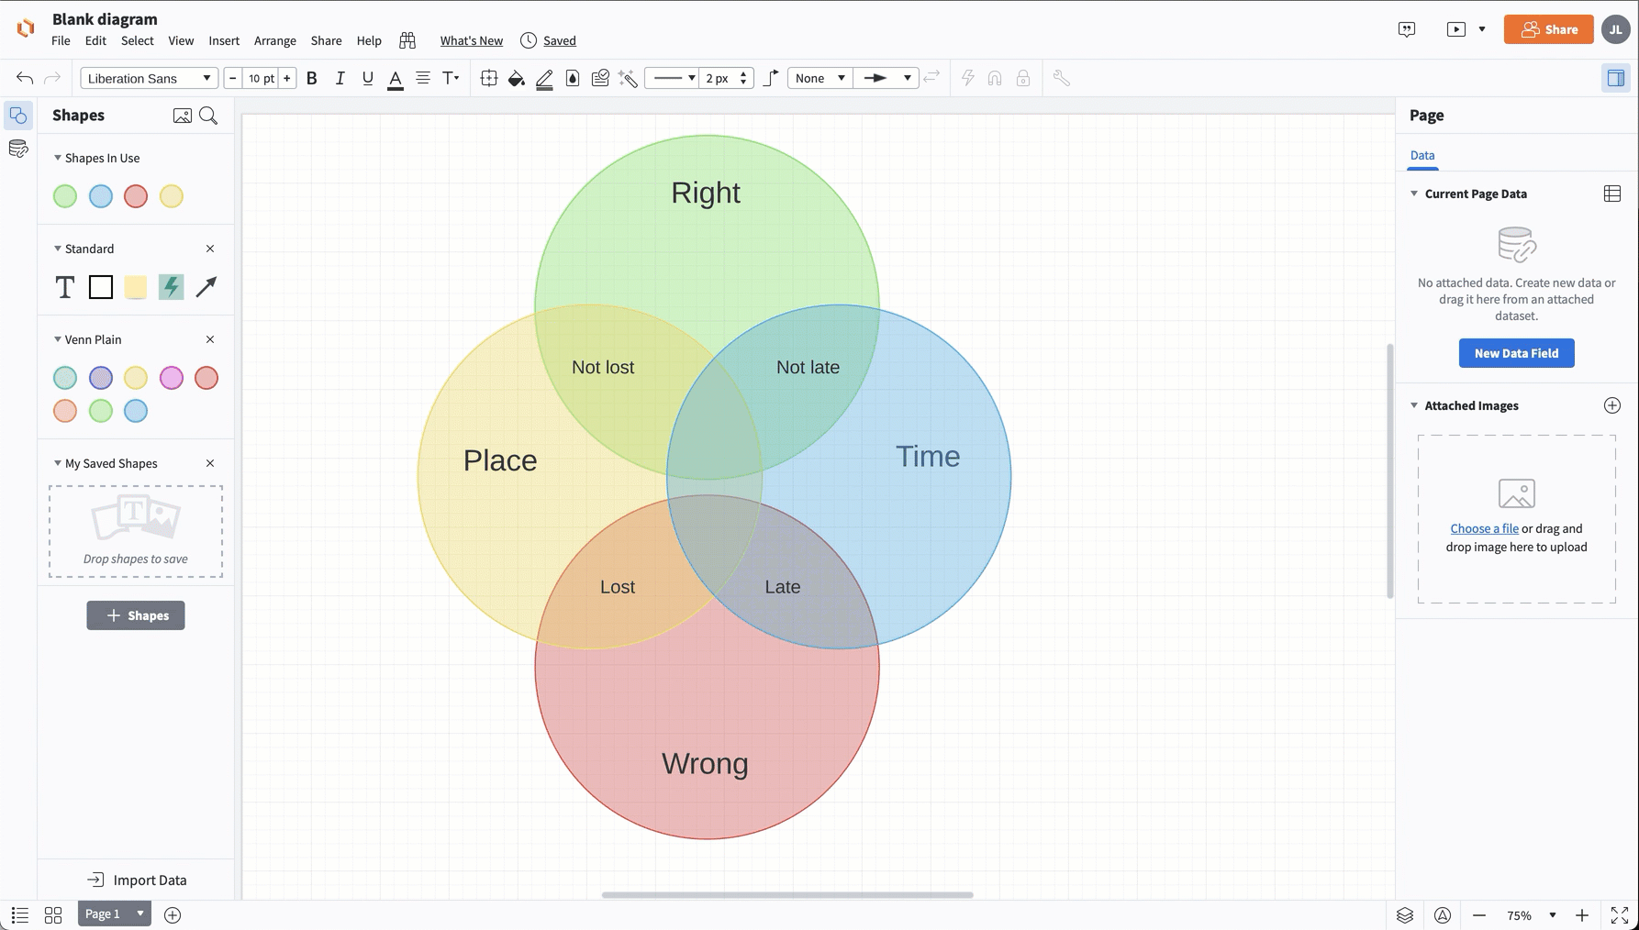Apply the shadow icon in toolbar
Viewport: 1639px width, 930px height.
pyautogui.click(x=573, y=78)
